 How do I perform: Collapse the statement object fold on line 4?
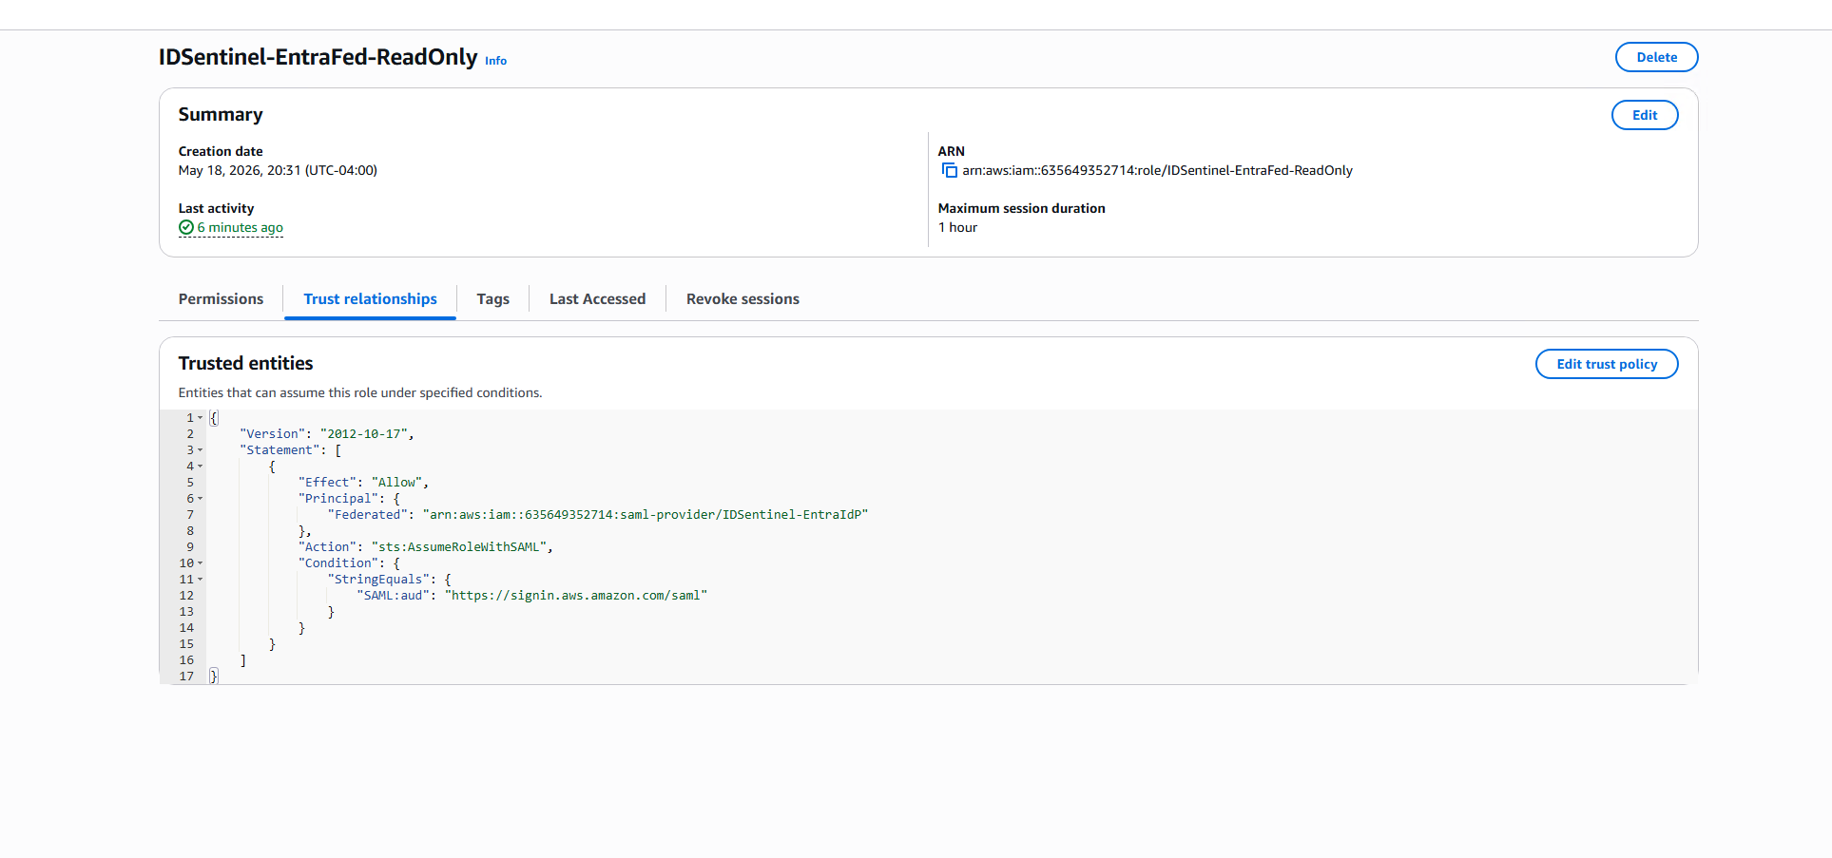[201, 467]
